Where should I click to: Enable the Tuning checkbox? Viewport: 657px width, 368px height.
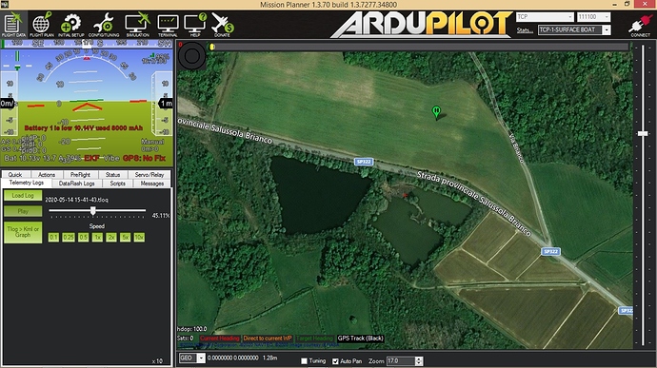pos(304,361)
